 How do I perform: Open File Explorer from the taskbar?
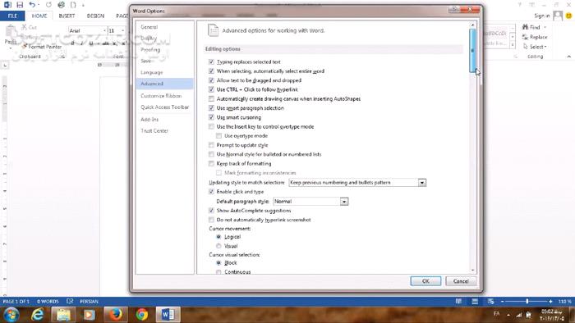(63, 314)
